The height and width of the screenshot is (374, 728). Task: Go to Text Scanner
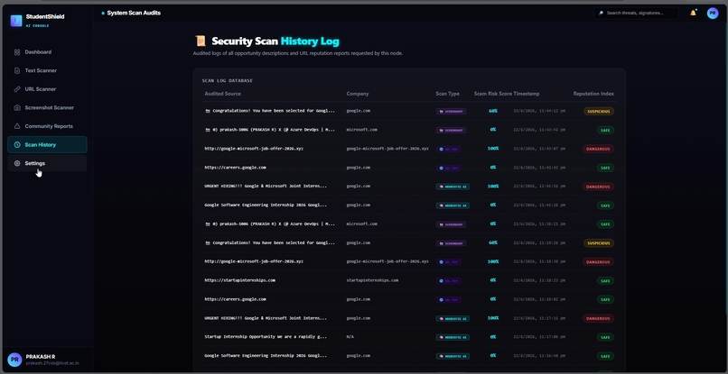[47, 71]
